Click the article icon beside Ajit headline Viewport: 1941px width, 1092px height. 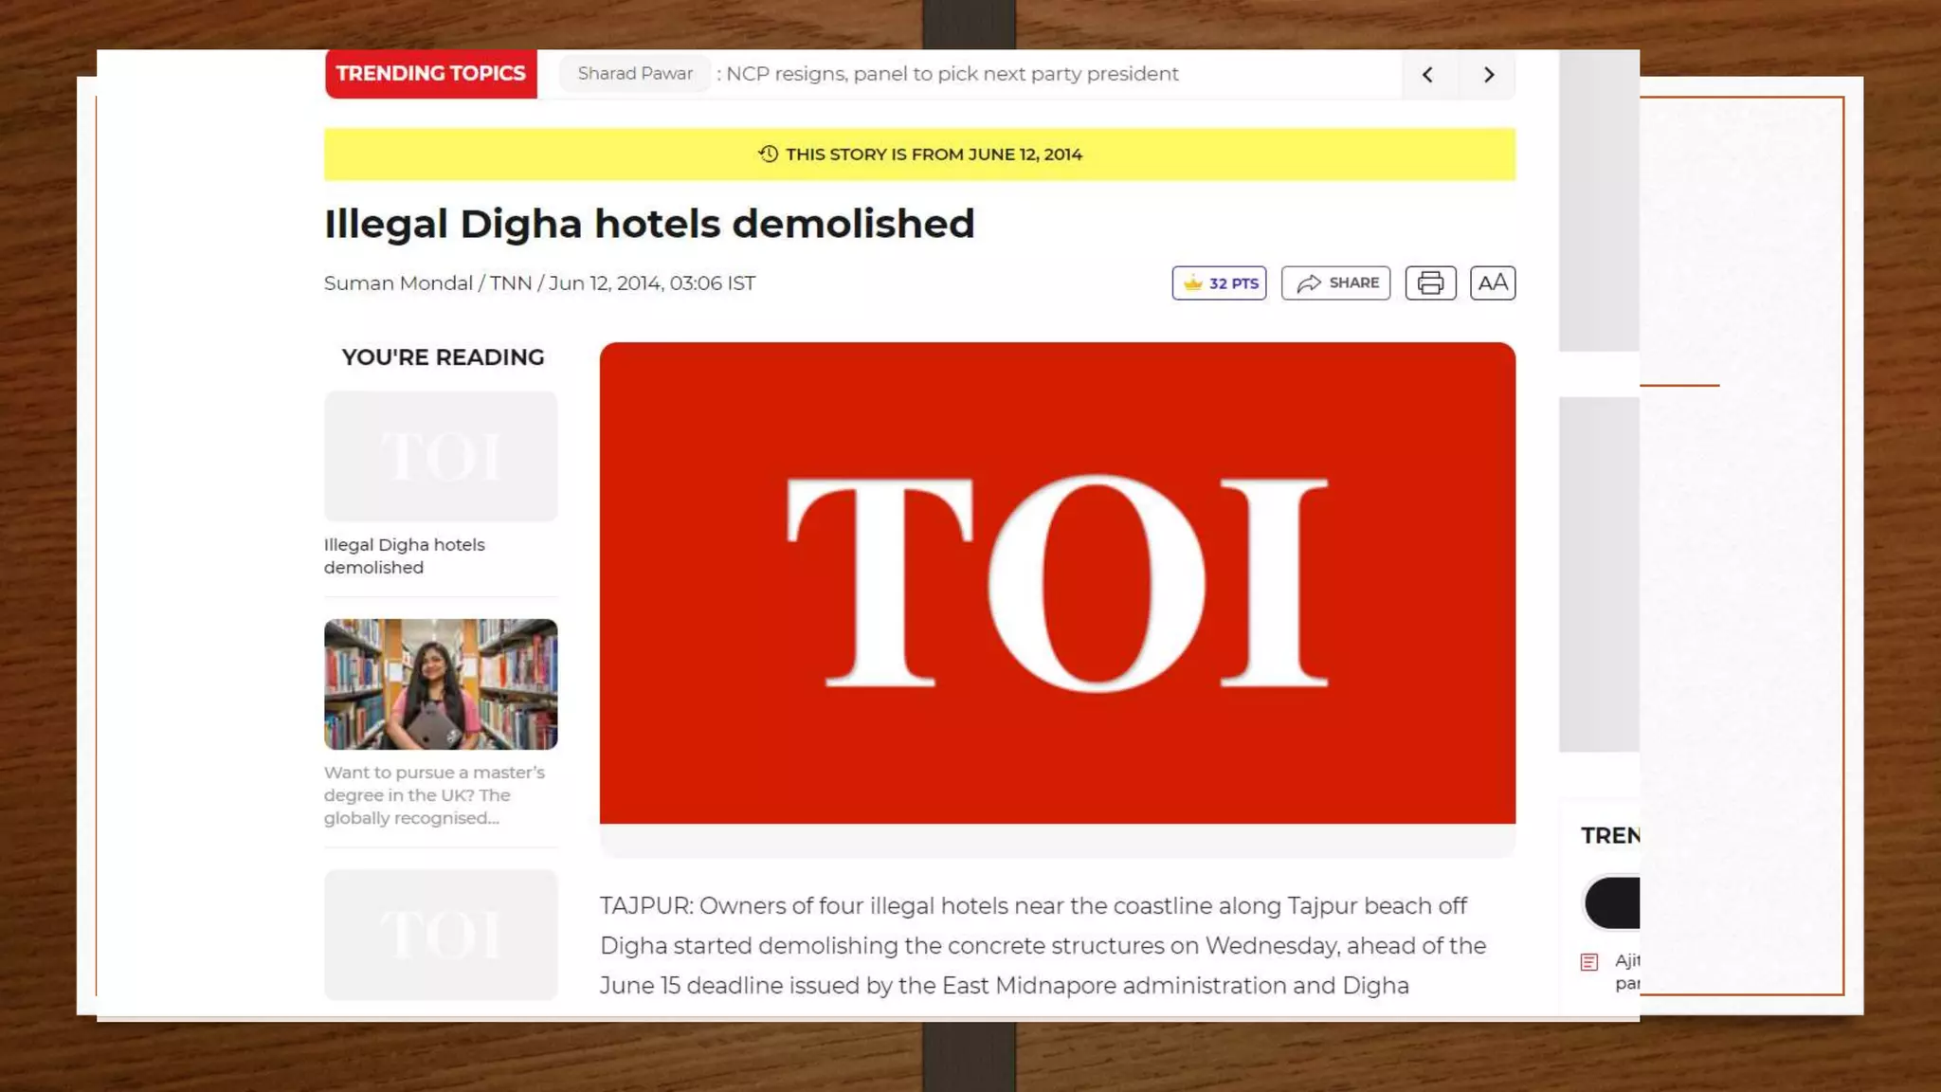(x=1589, y=962)
